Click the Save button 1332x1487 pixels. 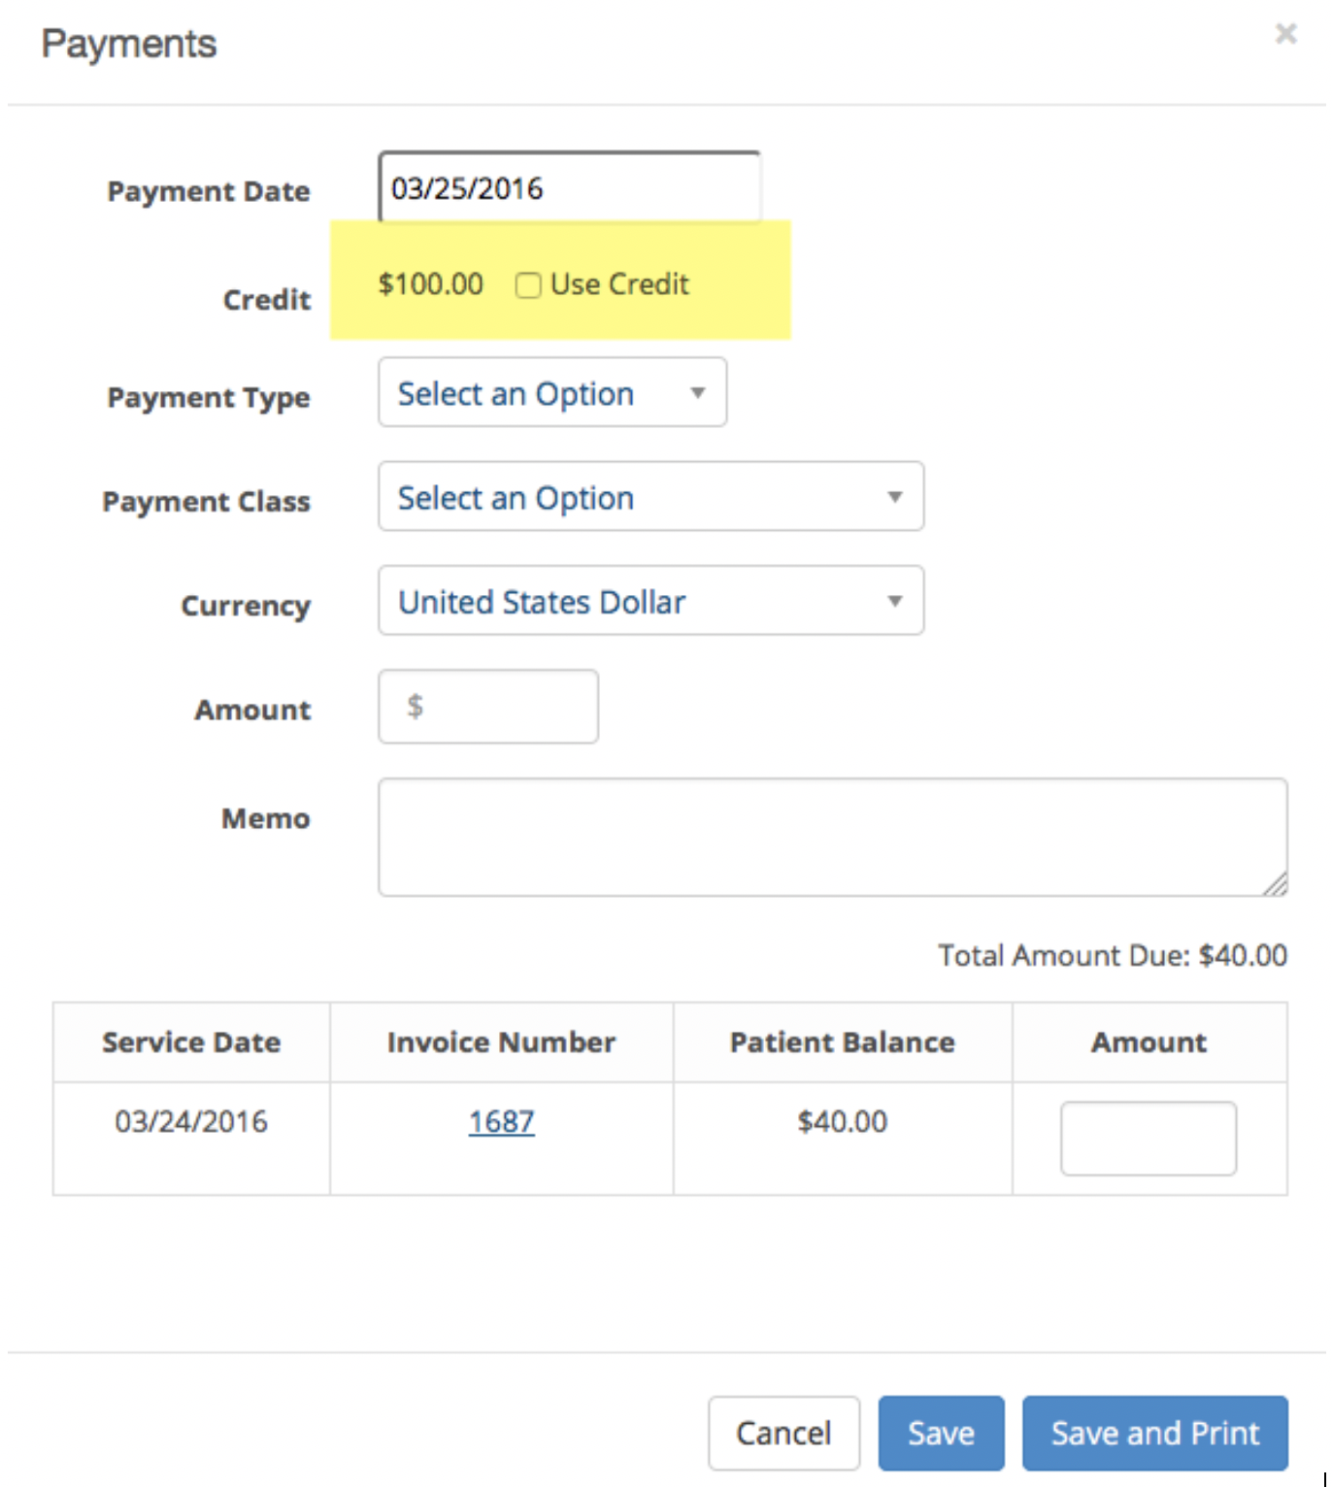pyautogui.click(x=941, y=1433)
